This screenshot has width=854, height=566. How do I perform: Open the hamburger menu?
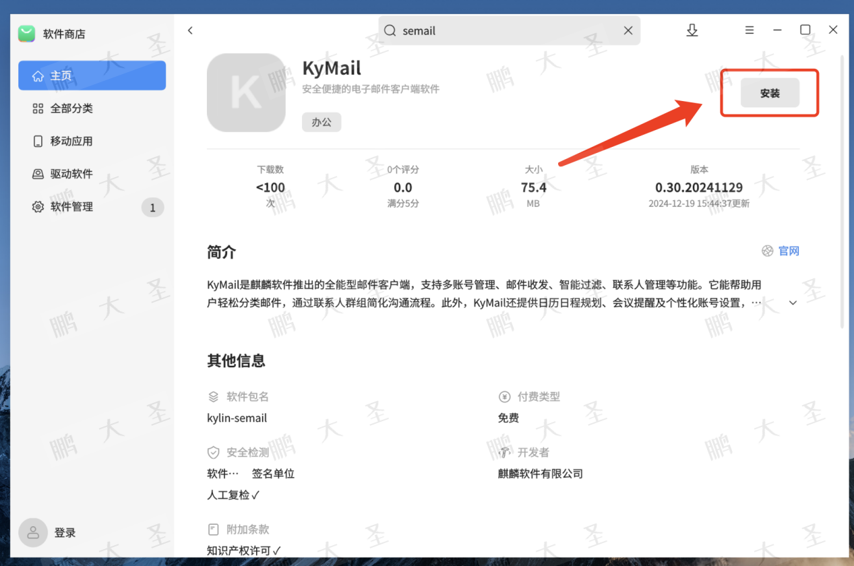coord(749,30)
